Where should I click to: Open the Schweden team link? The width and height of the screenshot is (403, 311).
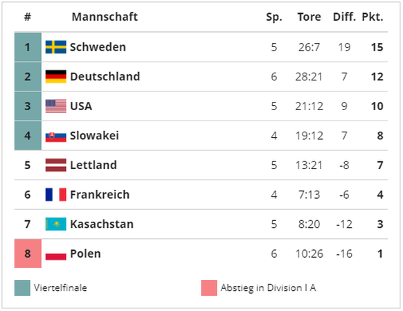pos(98,47)
